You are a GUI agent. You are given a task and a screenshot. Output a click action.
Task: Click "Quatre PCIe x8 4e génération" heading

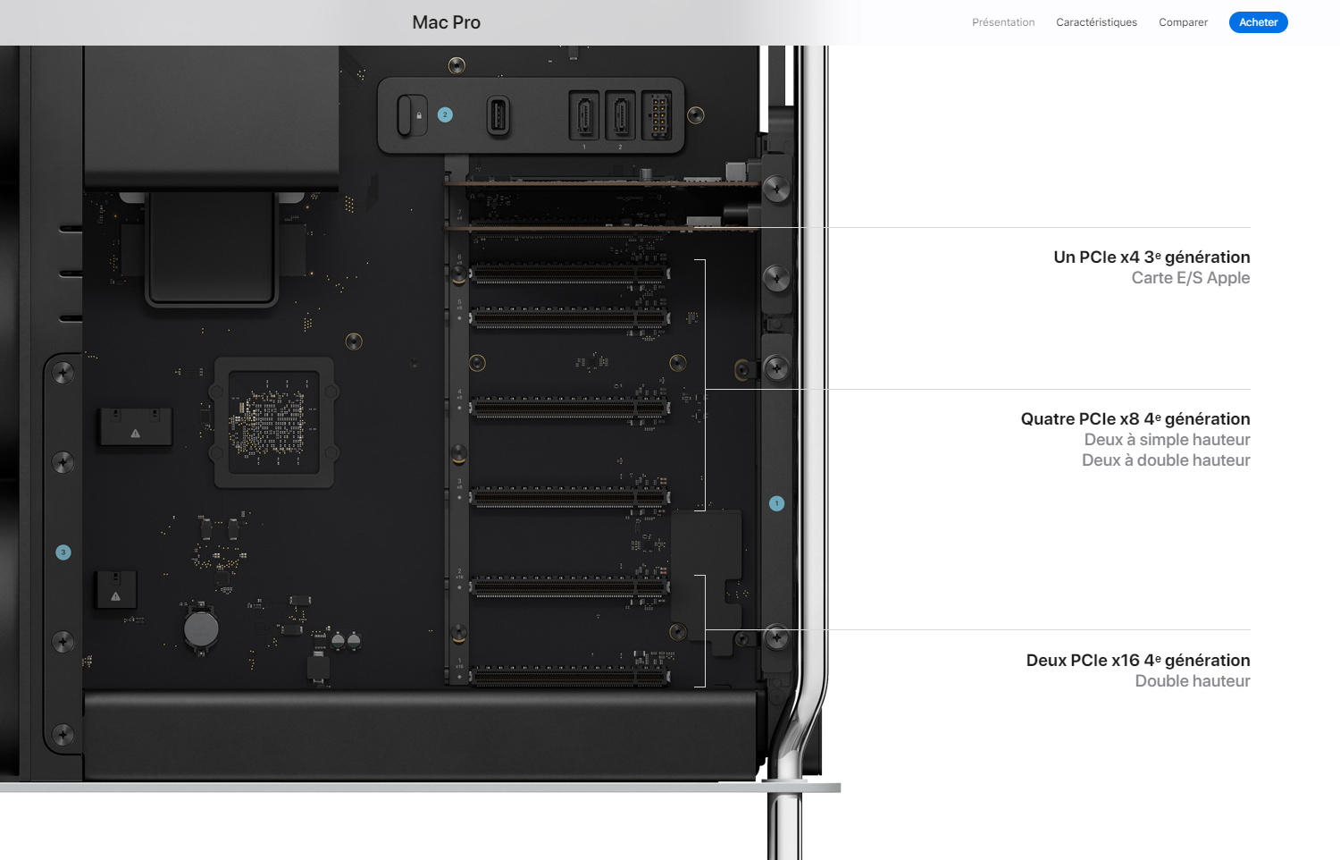(1135, 419)
